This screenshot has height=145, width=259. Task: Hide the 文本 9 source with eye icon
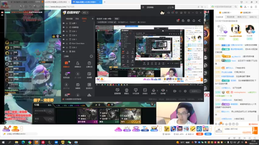tap(63, 35)
